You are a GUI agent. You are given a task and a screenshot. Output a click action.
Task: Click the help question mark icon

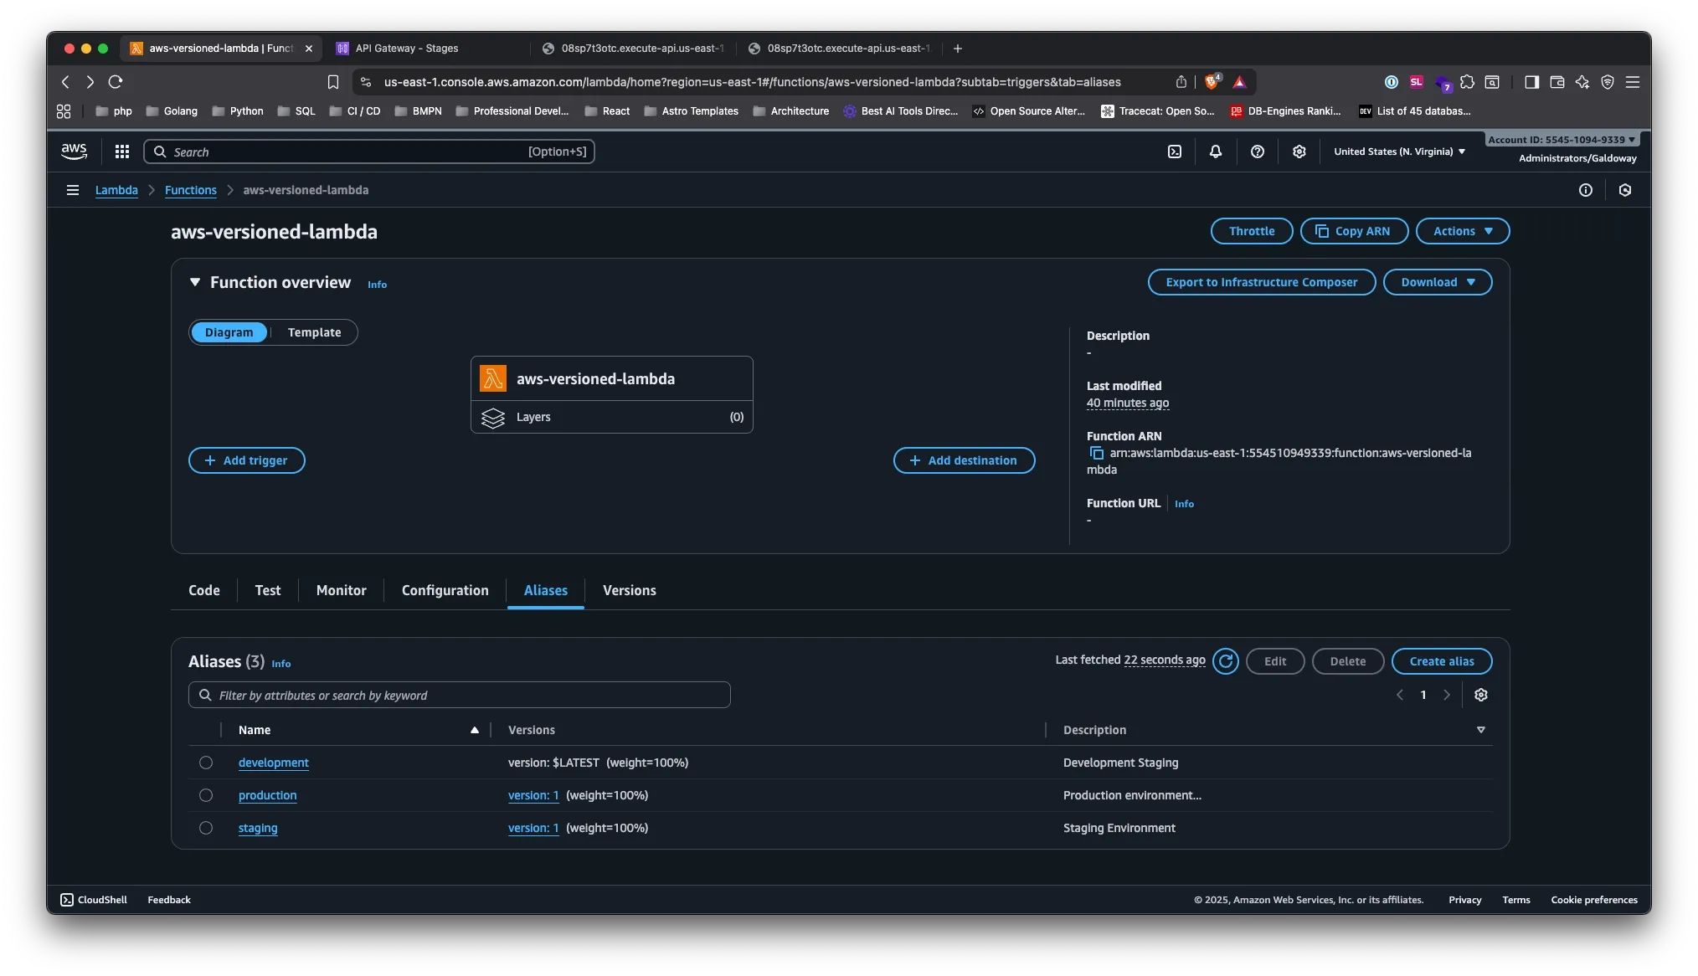pos(1257,152)
